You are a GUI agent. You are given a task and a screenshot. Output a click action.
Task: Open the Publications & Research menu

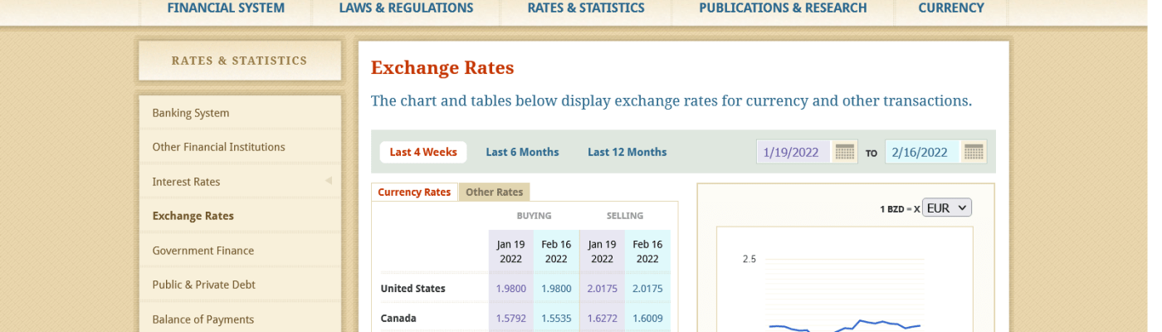pyautogui.click(x=783, y=8)
